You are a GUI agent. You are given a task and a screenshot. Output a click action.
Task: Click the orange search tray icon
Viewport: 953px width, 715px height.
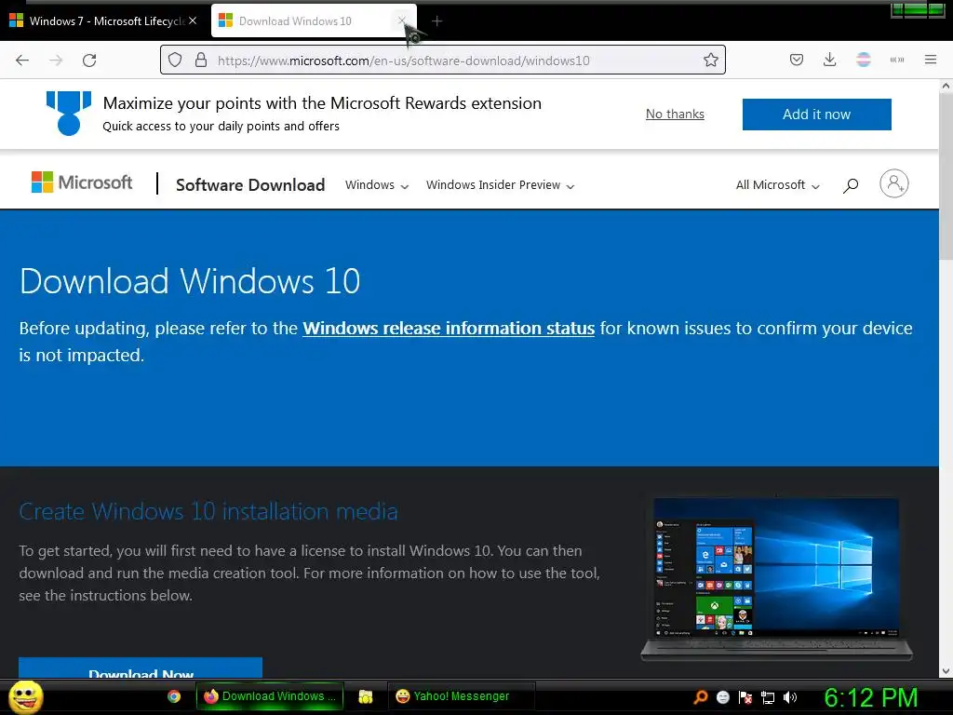click(701, 697)
